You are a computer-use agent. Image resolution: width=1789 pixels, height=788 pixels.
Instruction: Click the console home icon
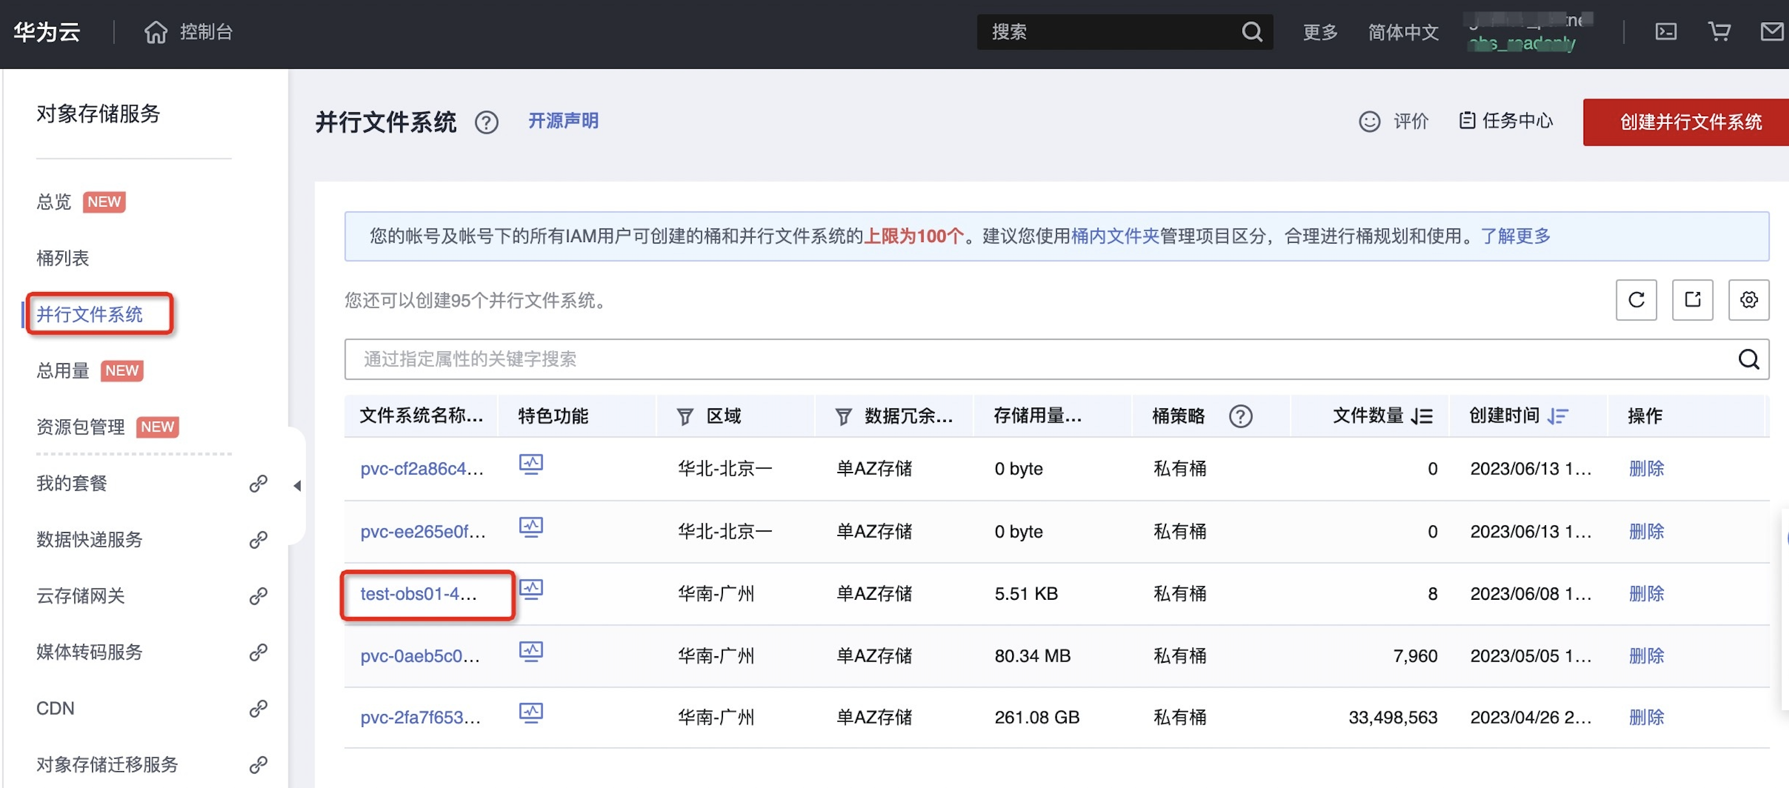click(x=155, y=32)
